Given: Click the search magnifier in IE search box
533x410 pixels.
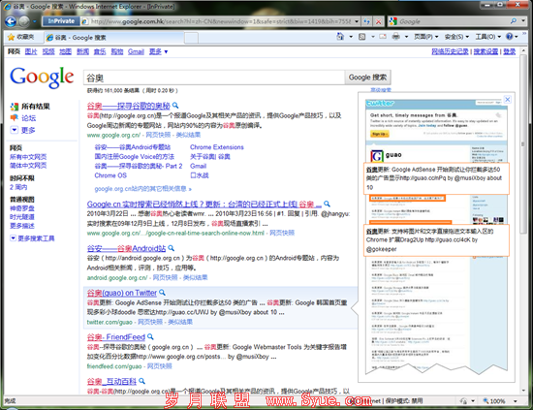Looking at the screenshot, I should point(514,21).
